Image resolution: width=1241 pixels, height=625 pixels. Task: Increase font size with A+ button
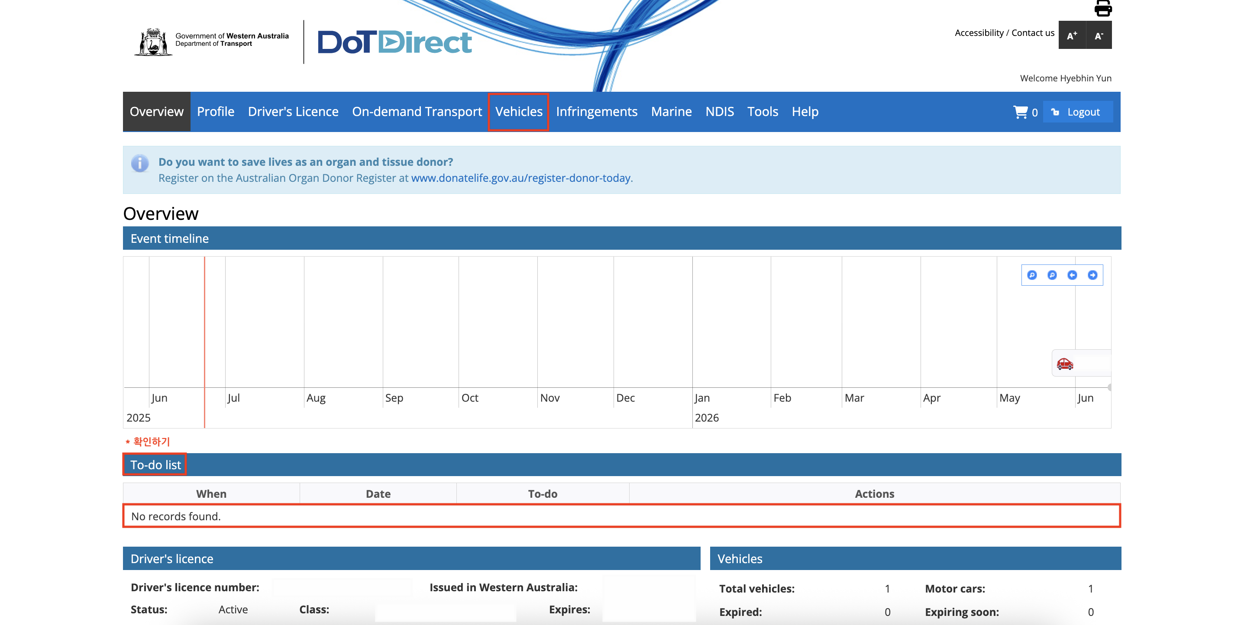pyautogui.click(x=1072, y=35)
